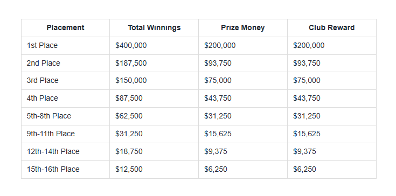Select the $150,000 total winnings cell

pos(154,81)
